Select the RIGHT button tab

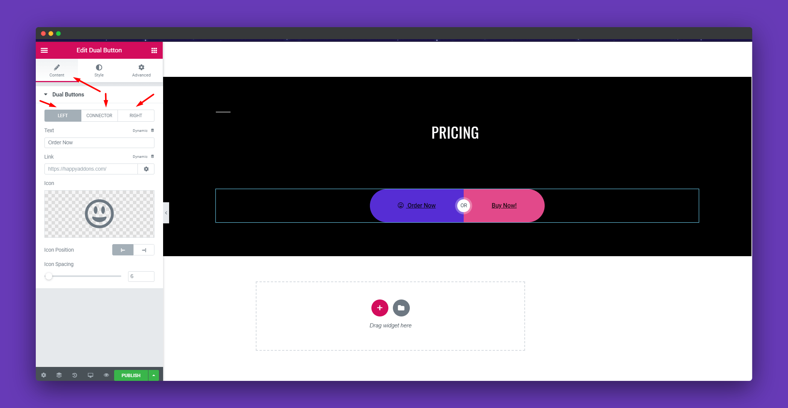tap(135, 115)
